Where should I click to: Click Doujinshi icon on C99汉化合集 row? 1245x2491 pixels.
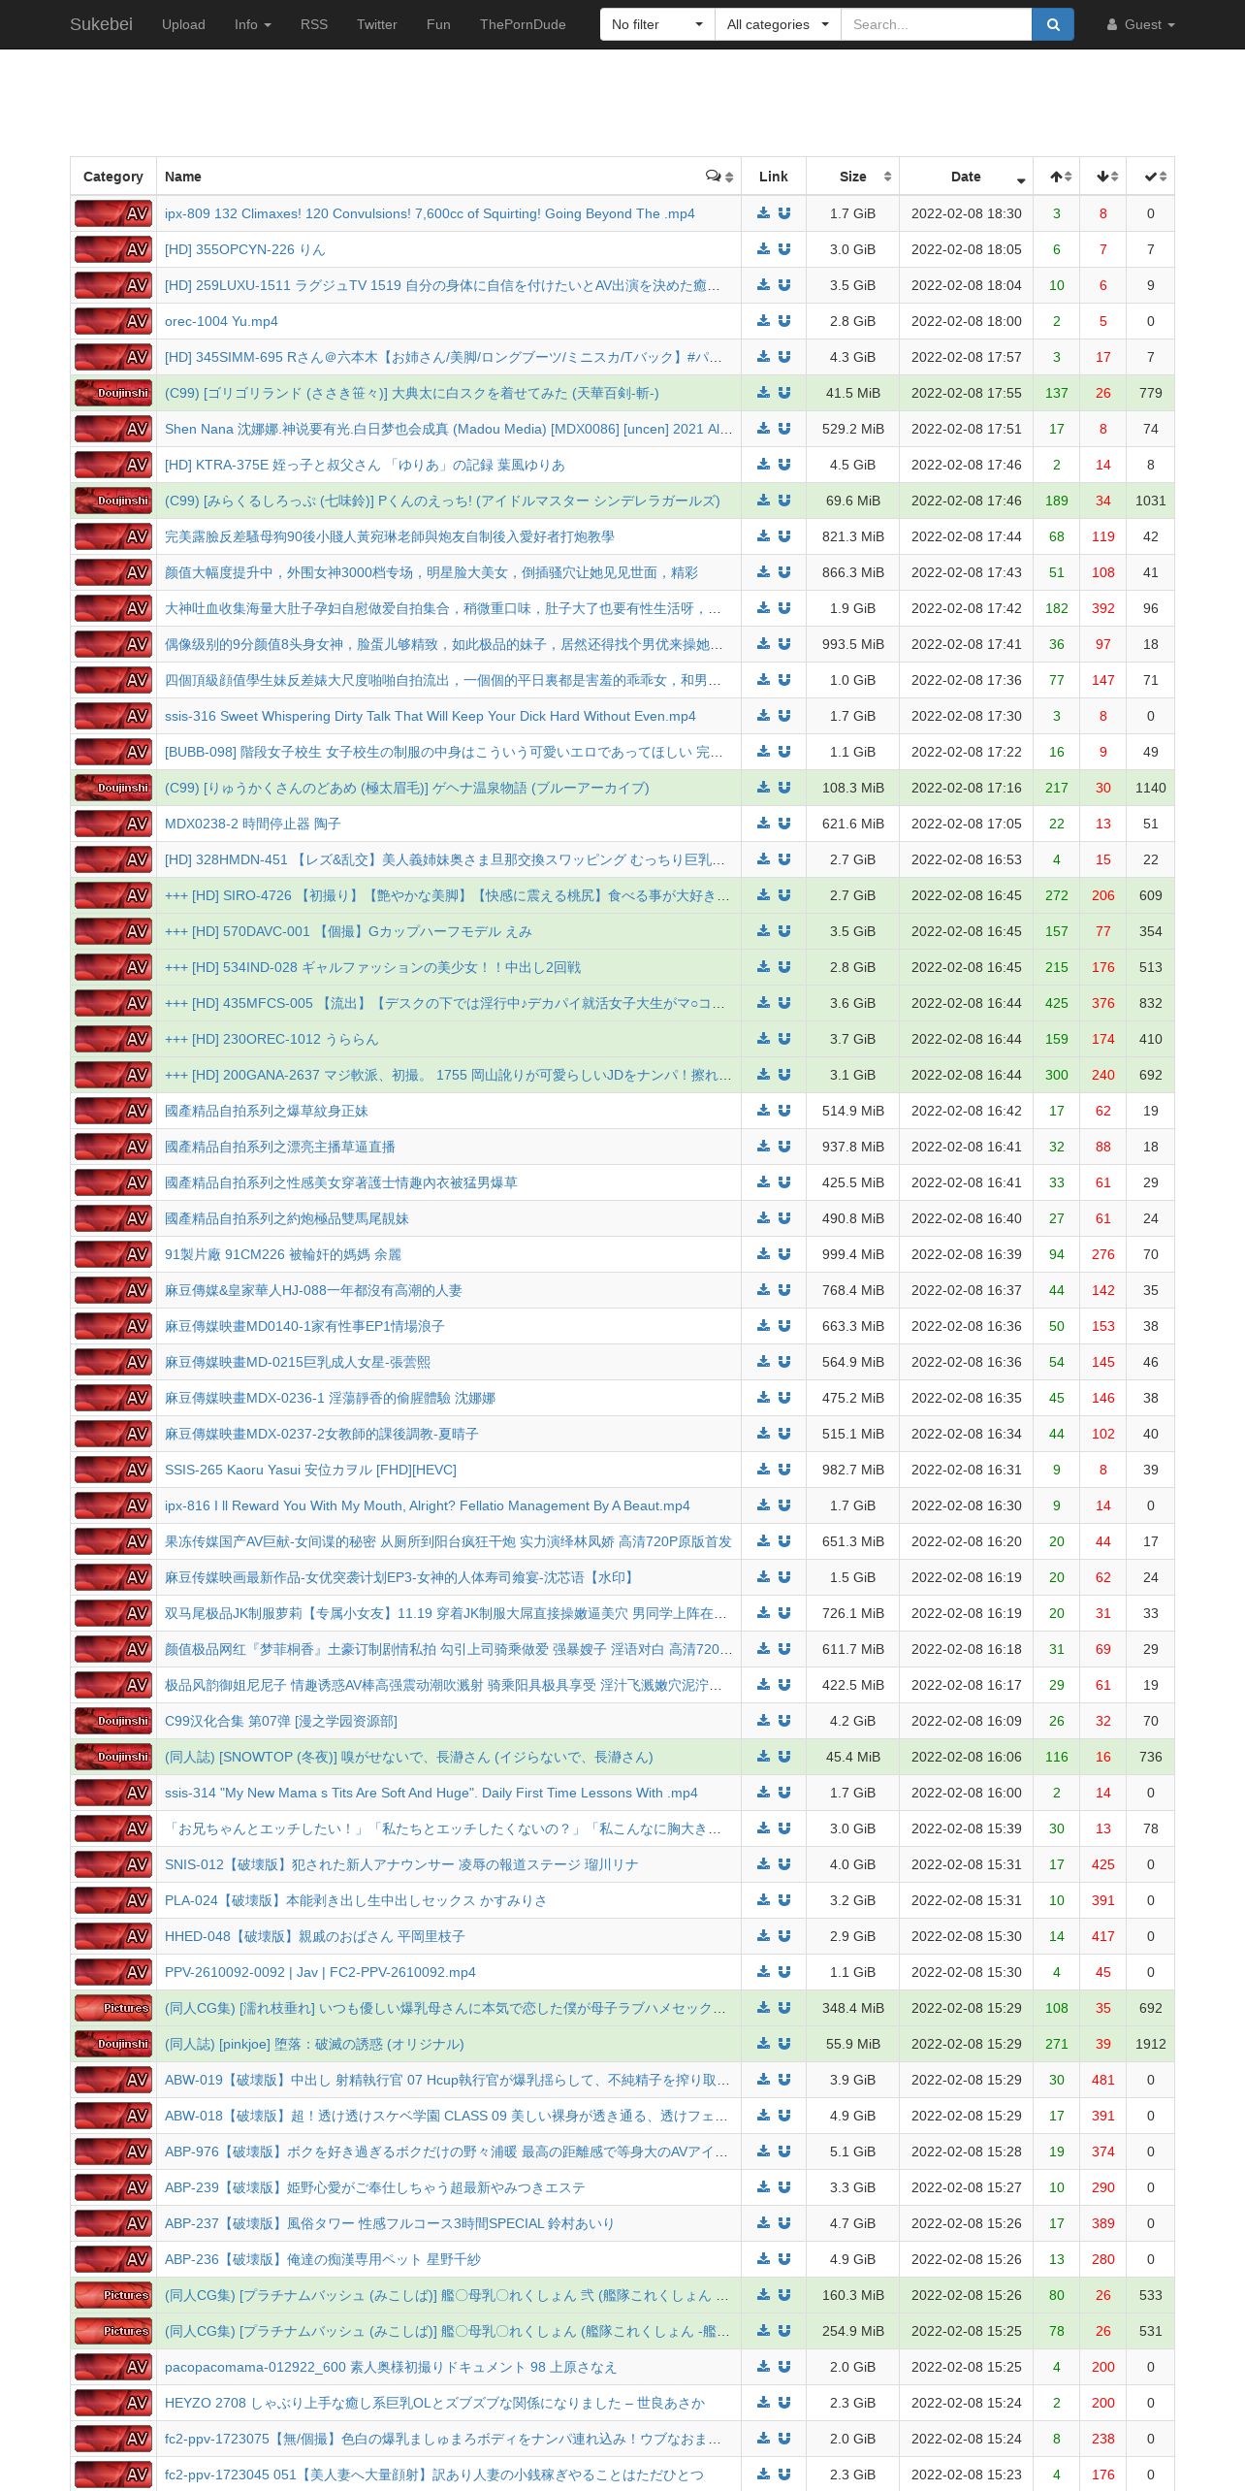[113, 1721]
